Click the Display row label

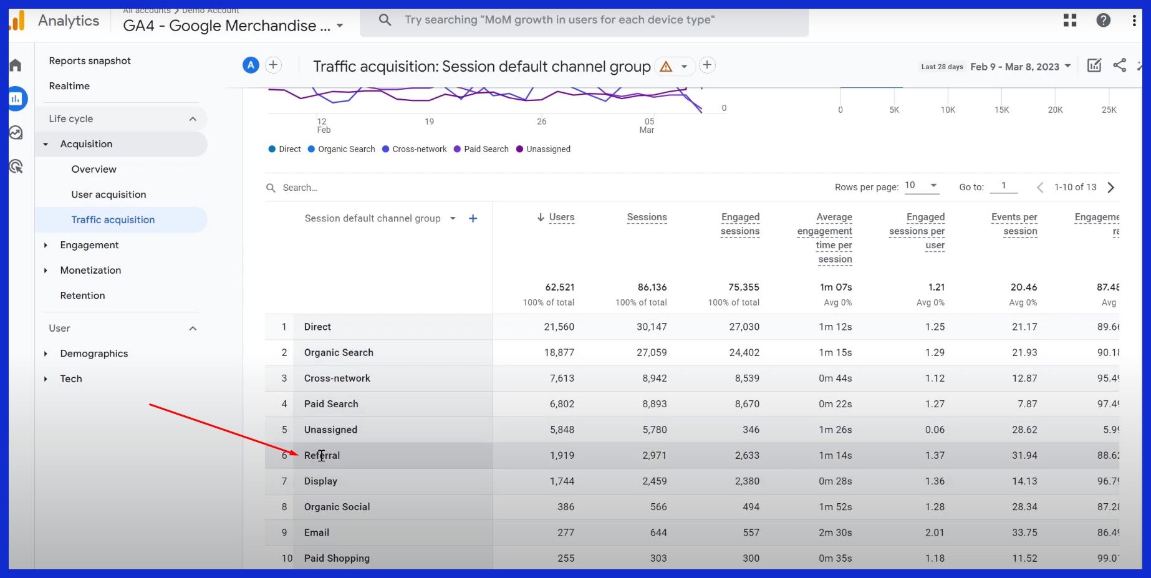tap(320, 481)
